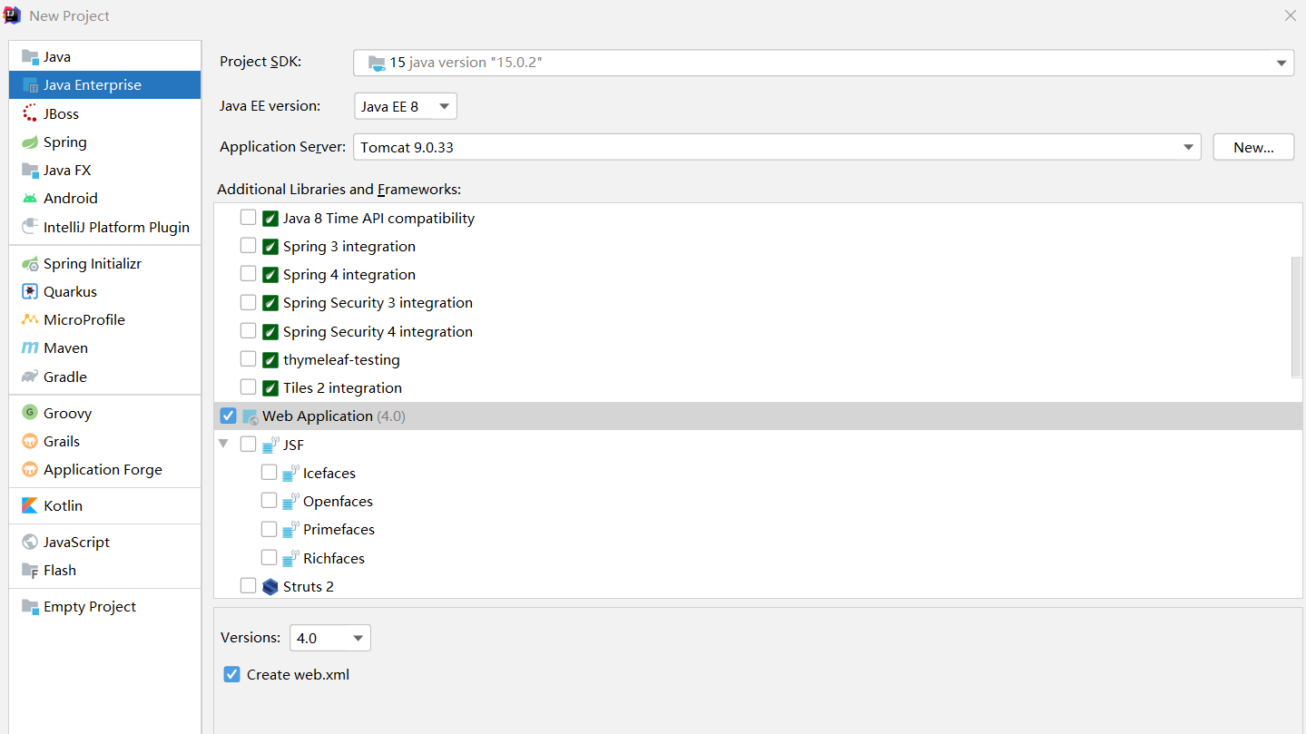This screenshot has height=734, width=1306.
Task: Check Spring 3 integration
Action: click(x=248, y=246)
